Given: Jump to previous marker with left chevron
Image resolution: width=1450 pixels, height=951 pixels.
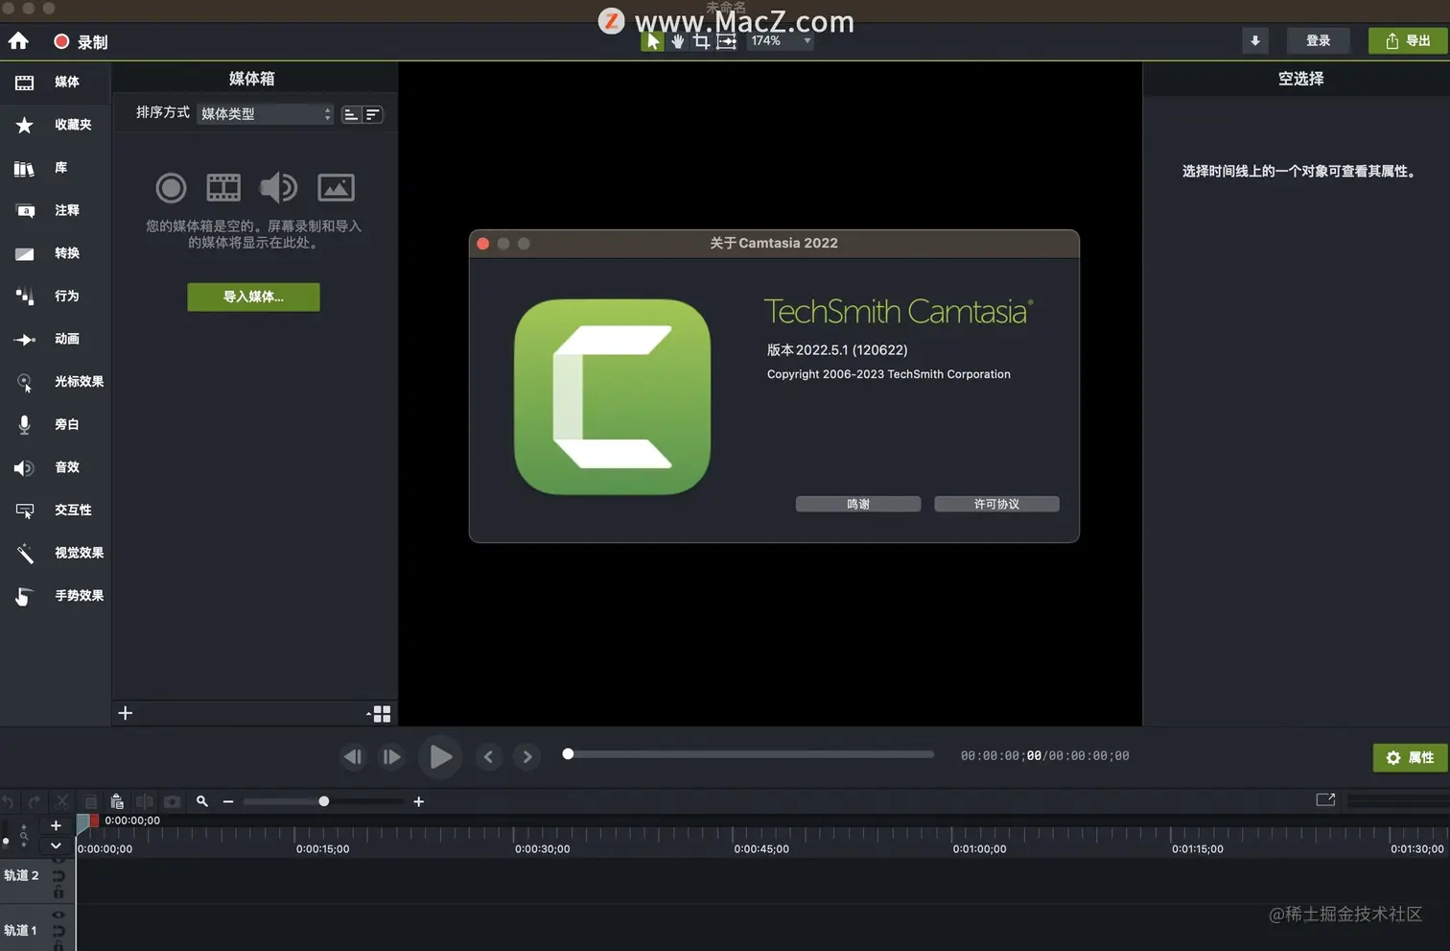Looking at the screenshot, I should point(488,757).
